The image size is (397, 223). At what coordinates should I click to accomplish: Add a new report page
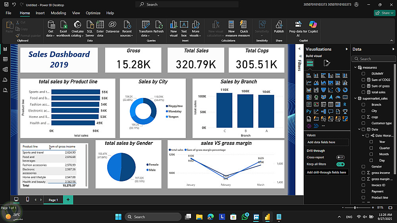click(x=68, y=200)
